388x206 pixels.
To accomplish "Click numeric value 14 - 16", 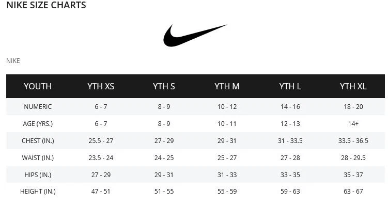I will (x=290, y=106).
